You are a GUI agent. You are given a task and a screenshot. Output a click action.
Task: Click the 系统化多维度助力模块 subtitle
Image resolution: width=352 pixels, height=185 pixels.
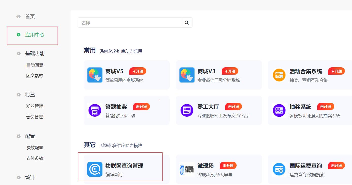click(121, 146)
